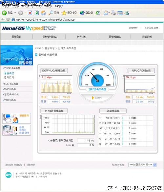Viewport: 164px width, 192px height.
Task: Click the 4.2 Mbps download graph
Action: coord(56,84)
